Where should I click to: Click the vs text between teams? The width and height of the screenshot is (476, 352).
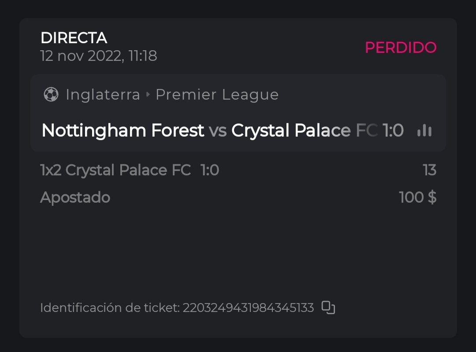click(x=217, y=130)
